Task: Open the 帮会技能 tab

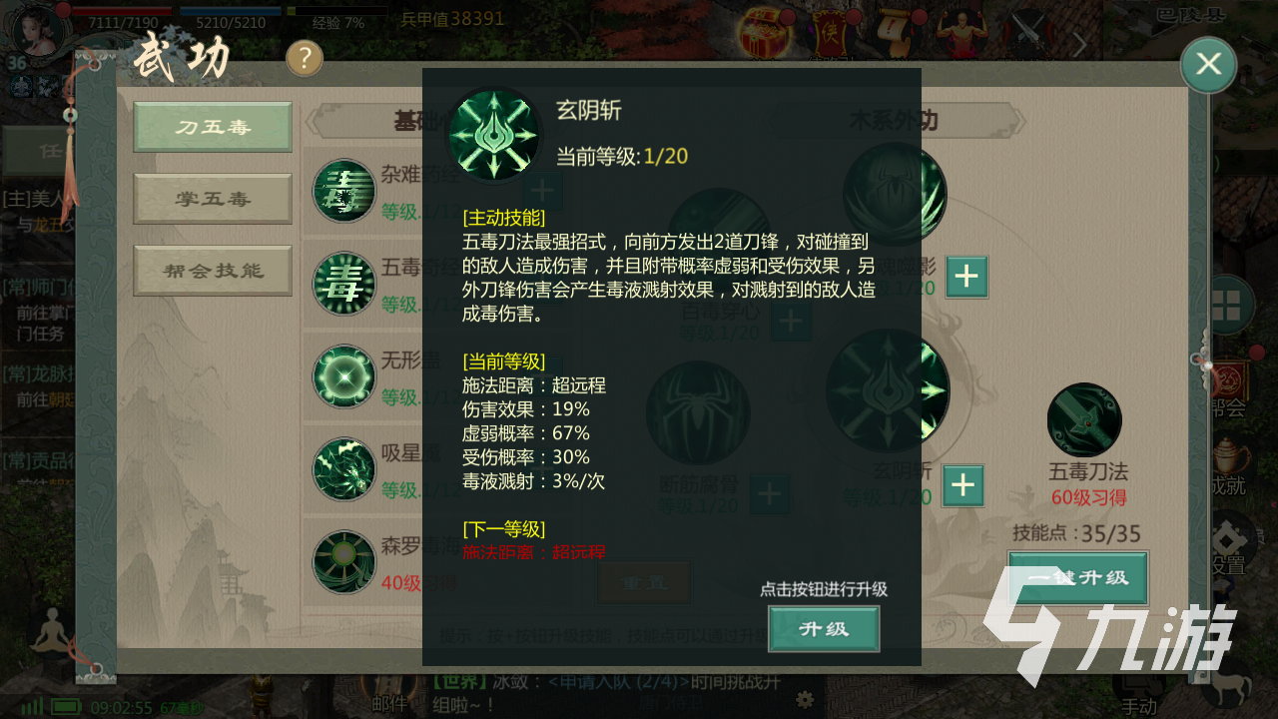Action: coord(213,271)
